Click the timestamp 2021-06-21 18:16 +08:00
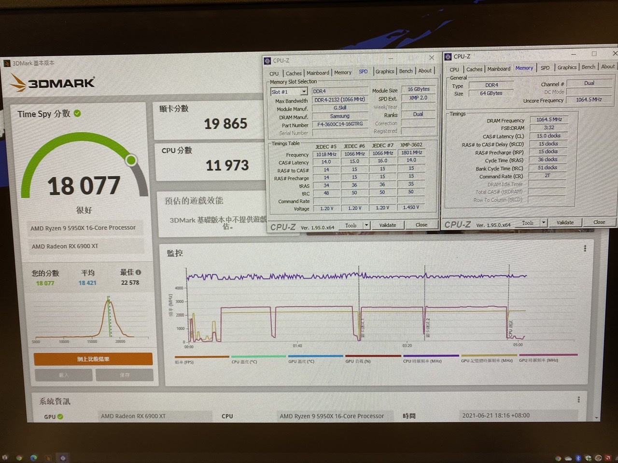The width and height of the screenshot is (618, 463). pyautogui.click(x=496, y=415)
